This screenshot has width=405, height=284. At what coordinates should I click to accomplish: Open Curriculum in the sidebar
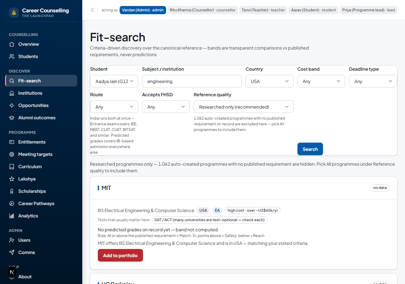tap(41, 167)
